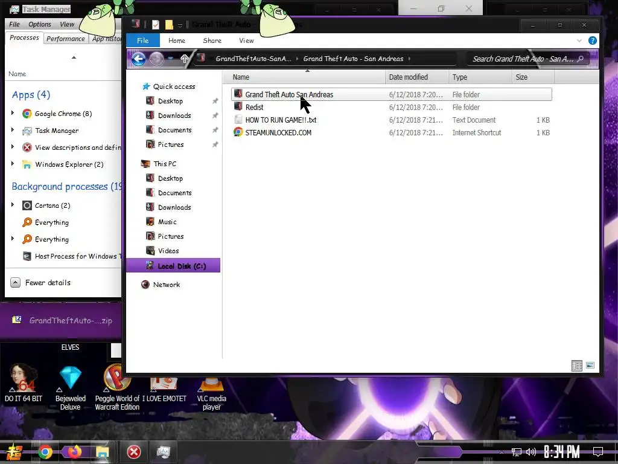This screenshot has height=464, width=618.
Task: Expand Cortana (2) background process
Action: coord(13,205)
